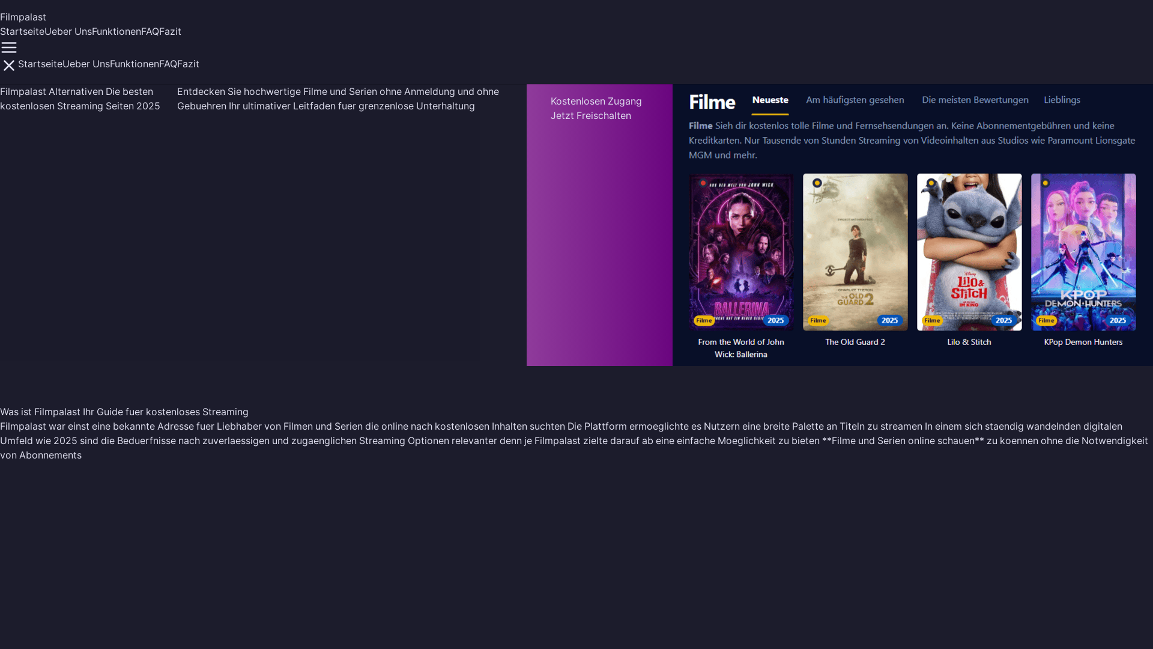Click The Old Guard 2 title text

point(855,342)
